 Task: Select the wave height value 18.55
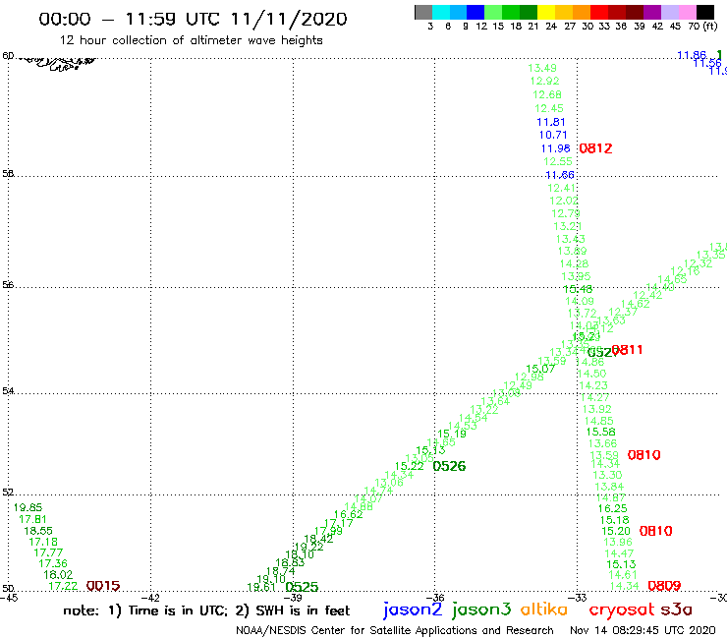[x=38, y=531]
